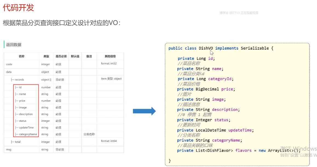Click the 名称 column header
Image resolution: width=317 pixels, height=167 pixels.
coord(22,56)
